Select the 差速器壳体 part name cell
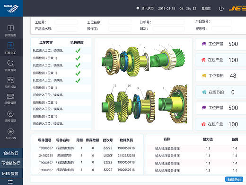Screen dimensions: 246x185 [x=64, y=156]
